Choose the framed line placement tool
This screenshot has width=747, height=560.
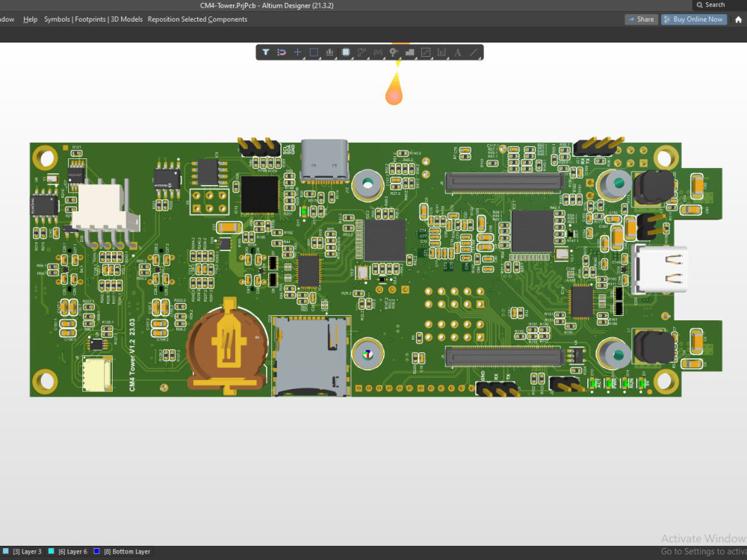(x=426, y=52)
